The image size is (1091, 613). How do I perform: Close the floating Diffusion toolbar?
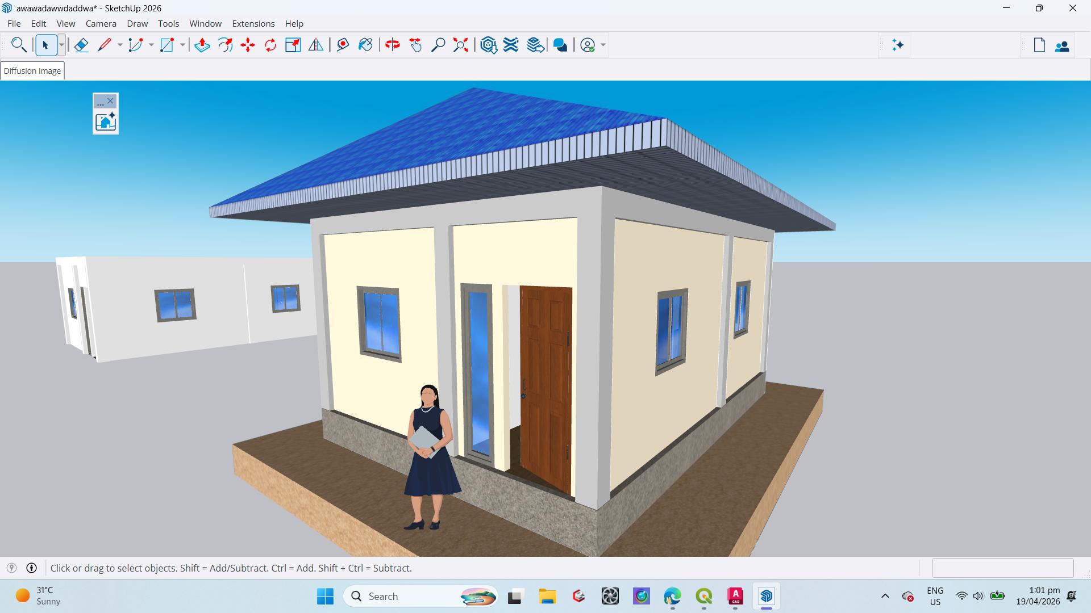click(111, 101)
